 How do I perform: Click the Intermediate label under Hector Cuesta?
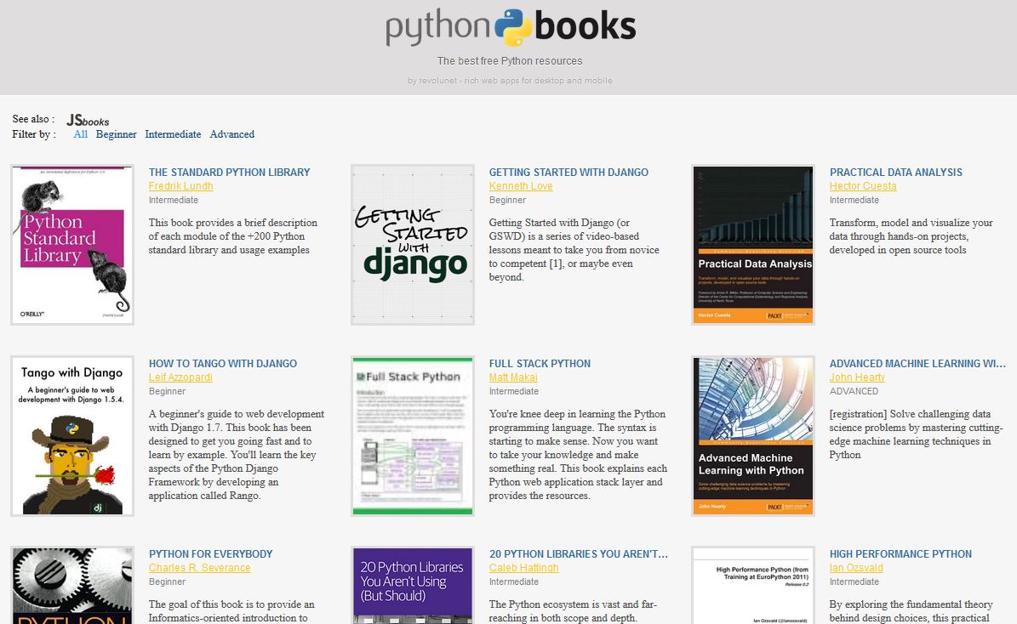[854, 201]
